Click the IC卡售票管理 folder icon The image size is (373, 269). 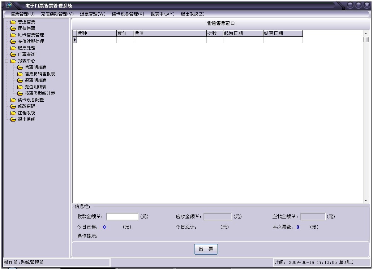click(x=13, y=35)
